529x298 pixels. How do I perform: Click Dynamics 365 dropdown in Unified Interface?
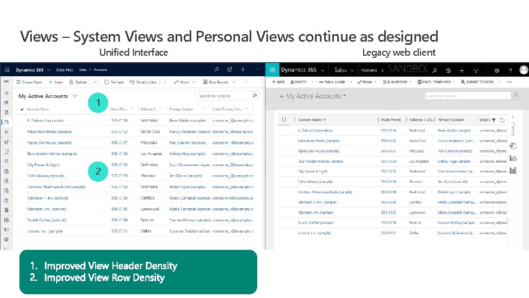(33, 70)
